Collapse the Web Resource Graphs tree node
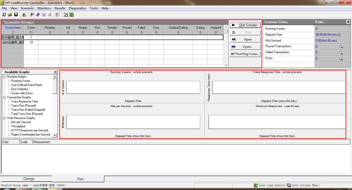 coord(4,118)
